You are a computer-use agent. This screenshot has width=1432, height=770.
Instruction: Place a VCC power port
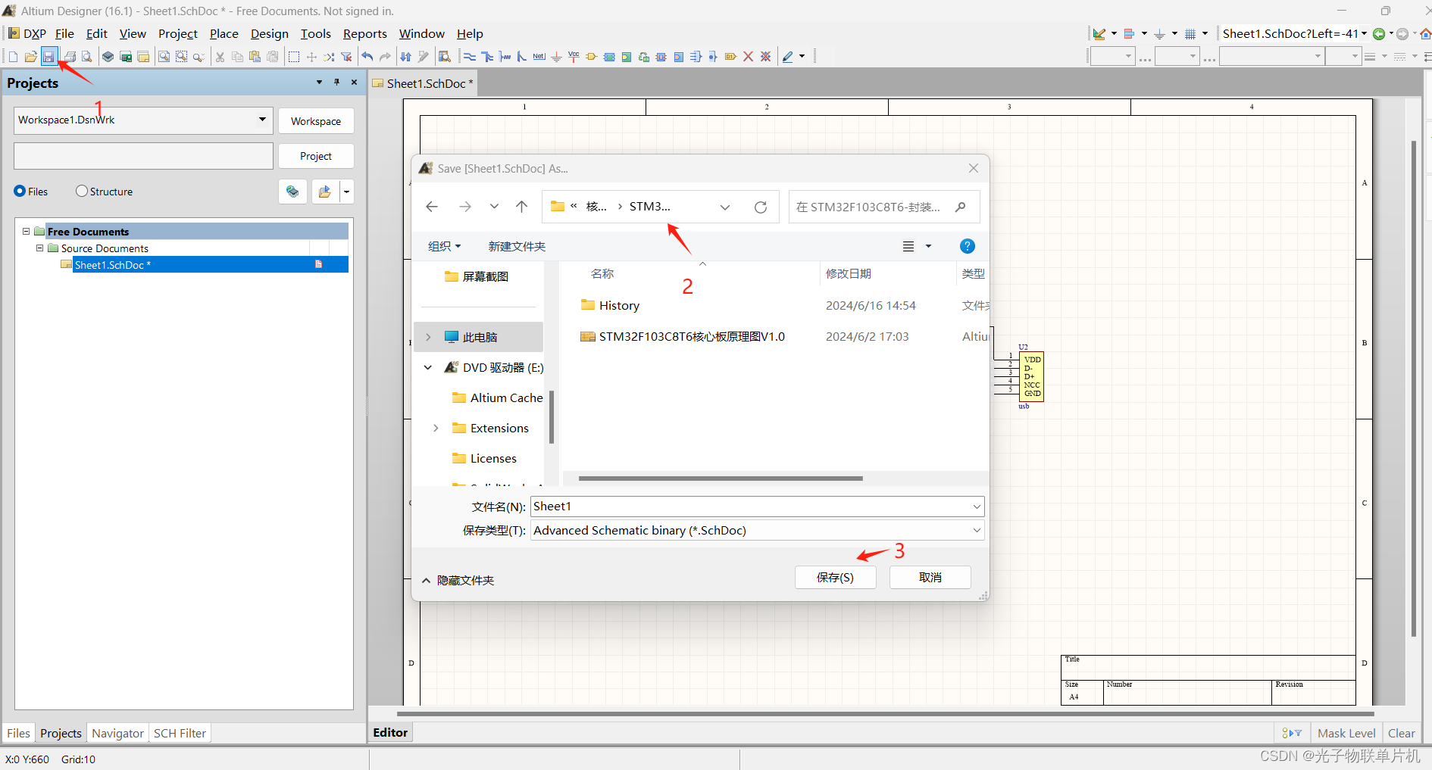[574, 57]
